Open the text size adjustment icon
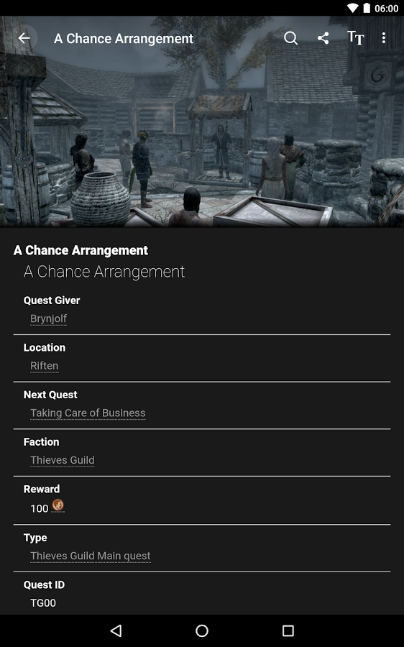The height and width of the screenshot is (647, 404). point(355,38)
